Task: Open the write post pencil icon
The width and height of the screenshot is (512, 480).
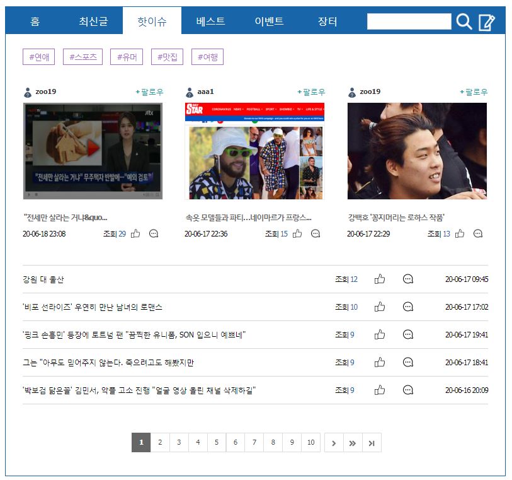Action: [x=487, y=22]
